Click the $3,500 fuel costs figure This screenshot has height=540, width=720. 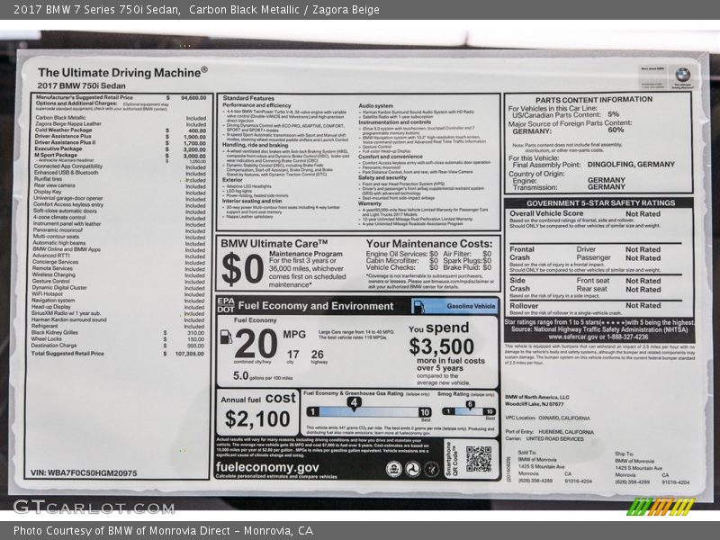(x=441, y=346)
